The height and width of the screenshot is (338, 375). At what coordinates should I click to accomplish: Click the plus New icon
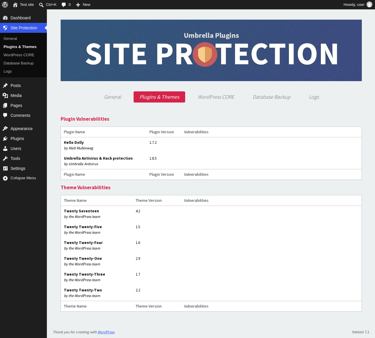[x=78, y=5]
